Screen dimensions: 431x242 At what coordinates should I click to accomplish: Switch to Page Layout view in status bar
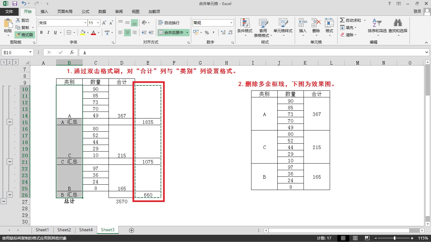355,238
